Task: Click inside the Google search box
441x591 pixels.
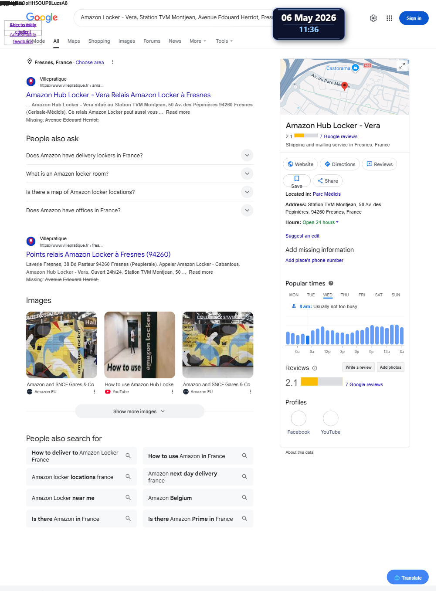Action: click(174, 17)
